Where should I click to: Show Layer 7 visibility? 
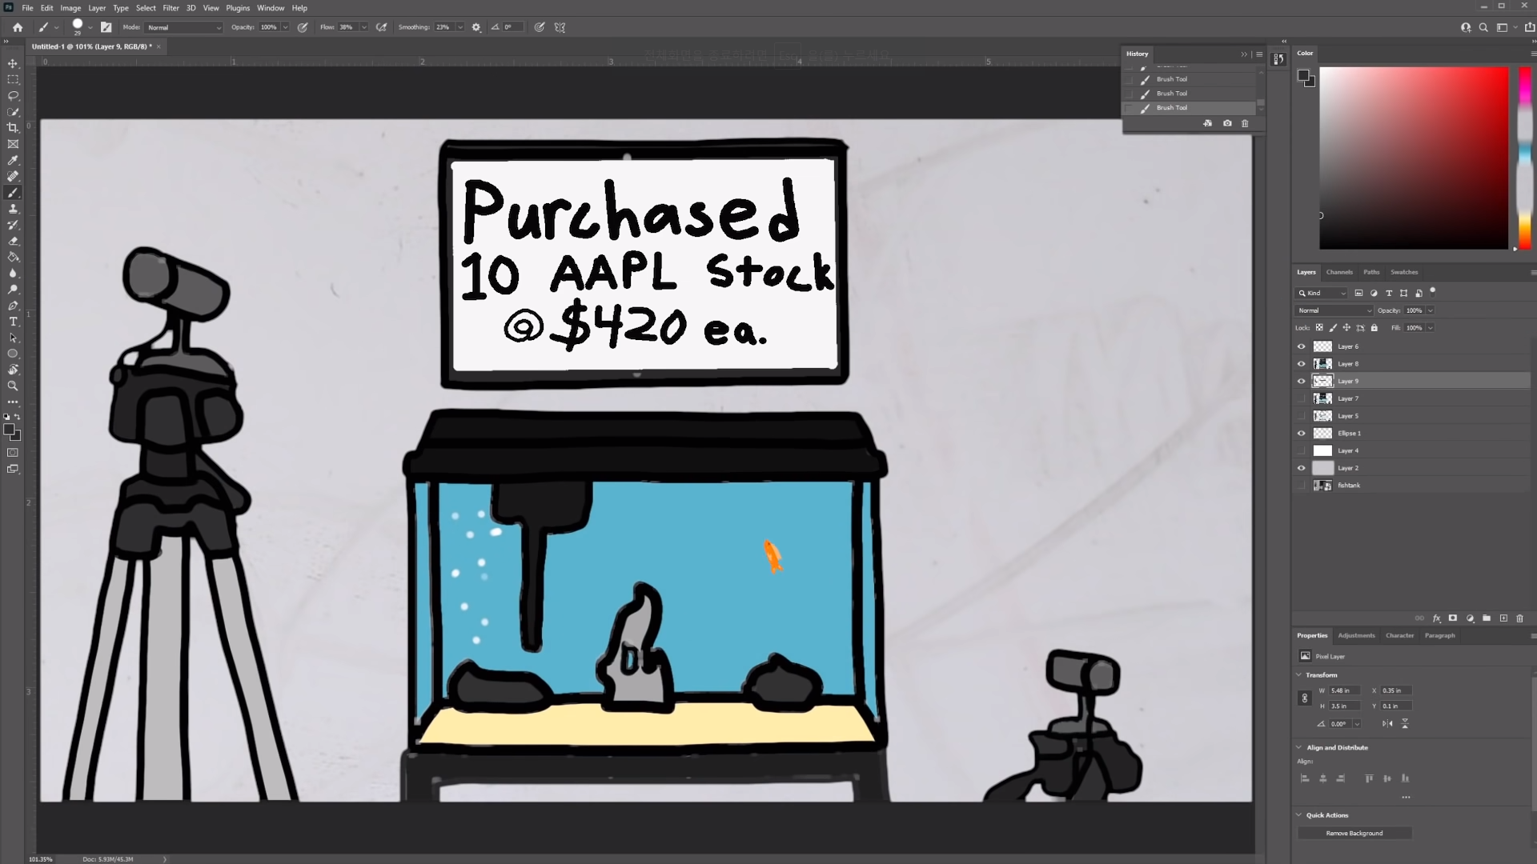(x=1301, y=398)
